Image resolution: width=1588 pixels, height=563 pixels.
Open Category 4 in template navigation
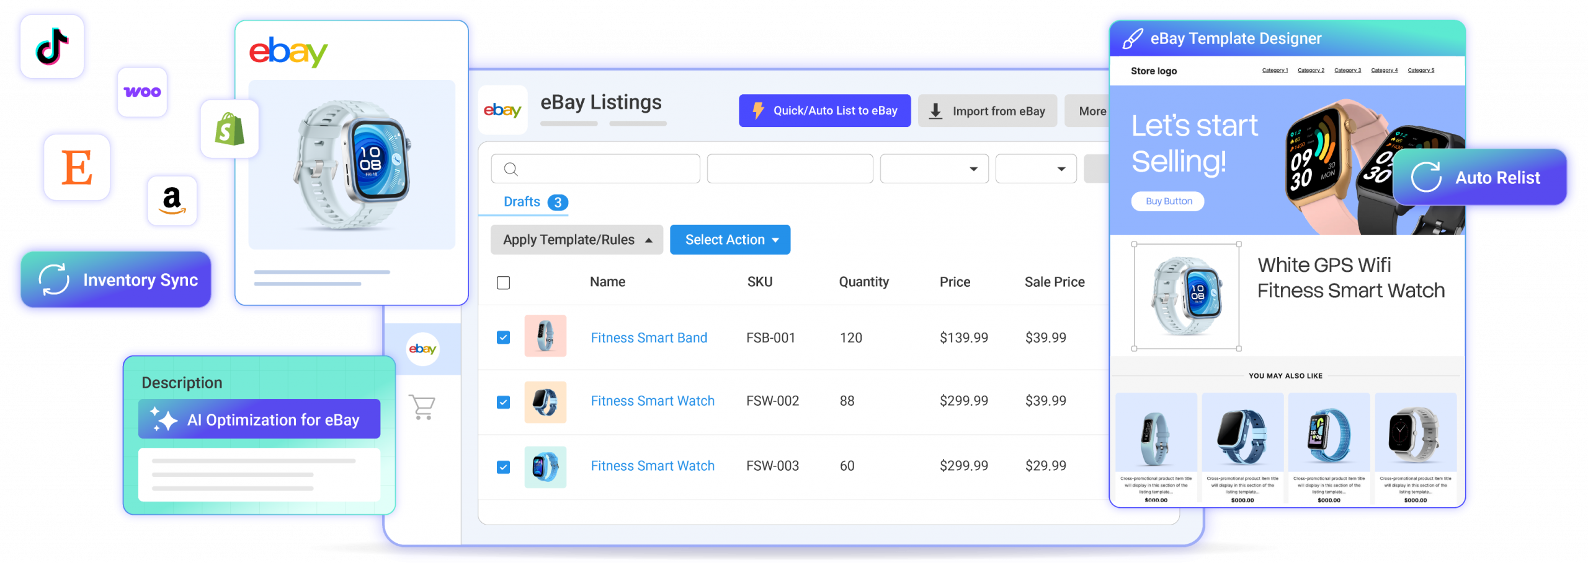click(x=1384, y=71)
